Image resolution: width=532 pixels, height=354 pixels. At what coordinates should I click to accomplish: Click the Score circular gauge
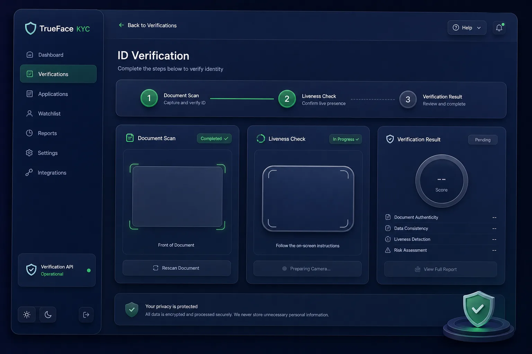442,181
